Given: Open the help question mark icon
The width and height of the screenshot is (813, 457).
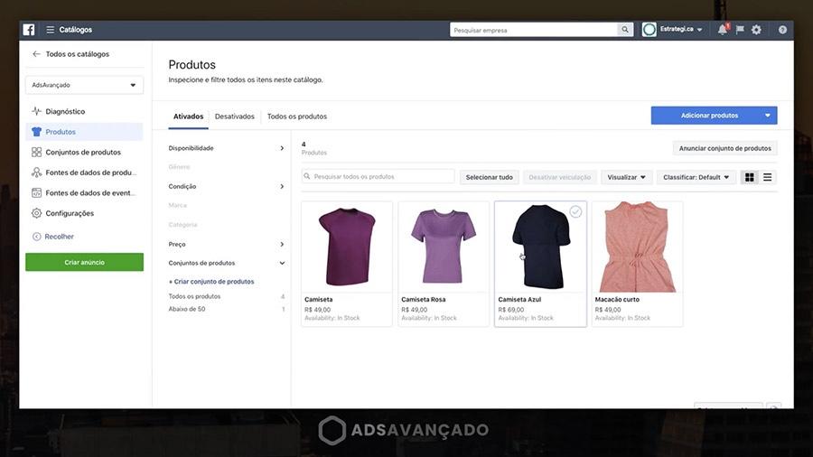Looking at the screenshot, I should point(782,30).
